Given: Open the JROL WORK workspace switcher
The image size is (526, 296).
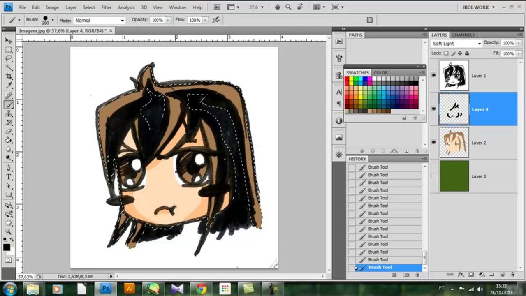Looking at the screenshot, I should tap(478, 7).
